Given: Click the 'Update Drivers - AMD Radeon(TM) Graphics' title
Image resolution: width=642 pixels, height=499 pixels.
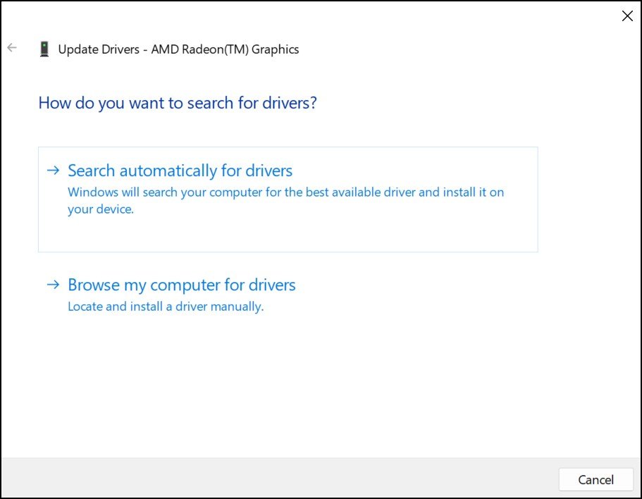Looking at the screenshot, I should pos(178,49).
